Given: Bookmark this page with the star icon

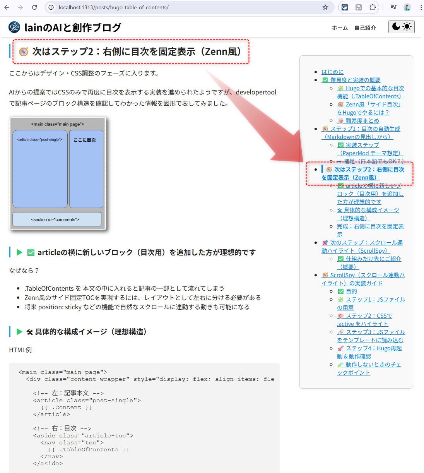Looking at the screenshot, I should pyautogui.click(x=325, y=7).
